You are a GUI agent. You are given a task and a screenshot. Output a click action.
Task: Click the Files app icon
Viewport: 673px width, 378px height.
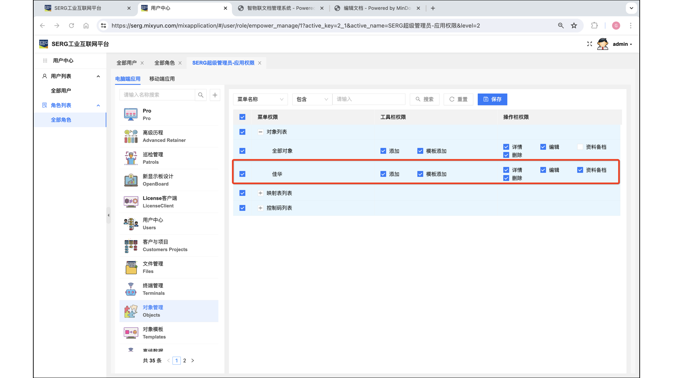131,267
